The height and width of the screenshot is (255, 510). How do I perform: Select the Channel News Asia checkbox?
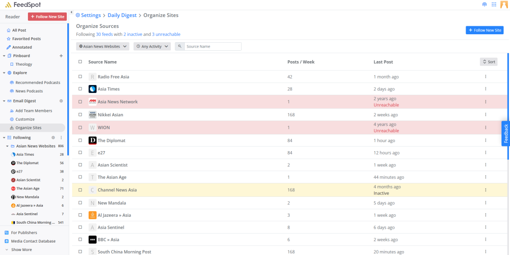click(80, 190)
